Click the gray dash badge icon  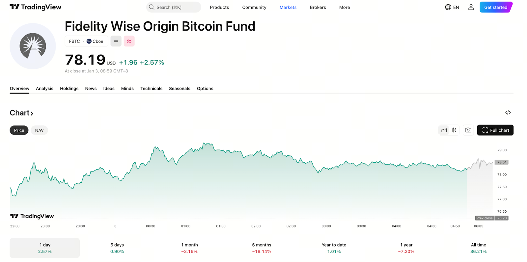[x=116, y=41]
